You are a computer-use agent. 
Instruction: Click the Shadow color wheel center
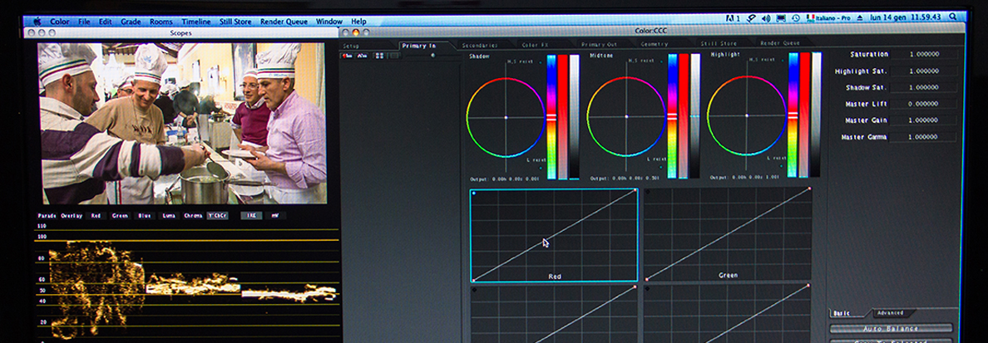point(506,117)
